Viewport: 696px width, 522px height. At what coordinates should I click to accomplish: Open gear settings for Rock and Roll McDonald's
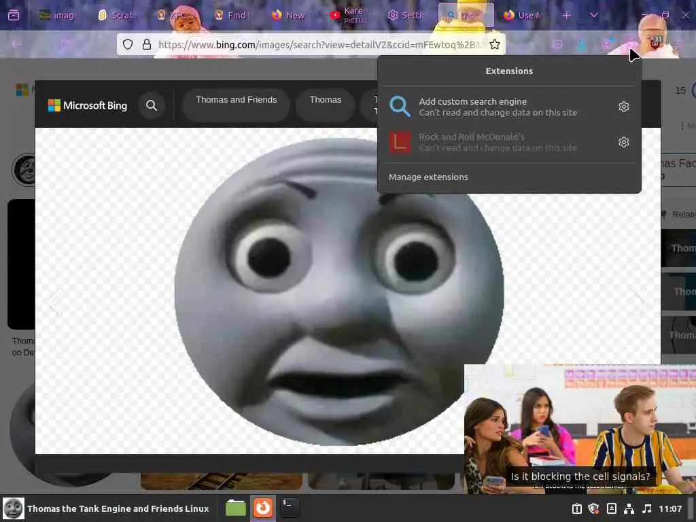coord(624,142)
